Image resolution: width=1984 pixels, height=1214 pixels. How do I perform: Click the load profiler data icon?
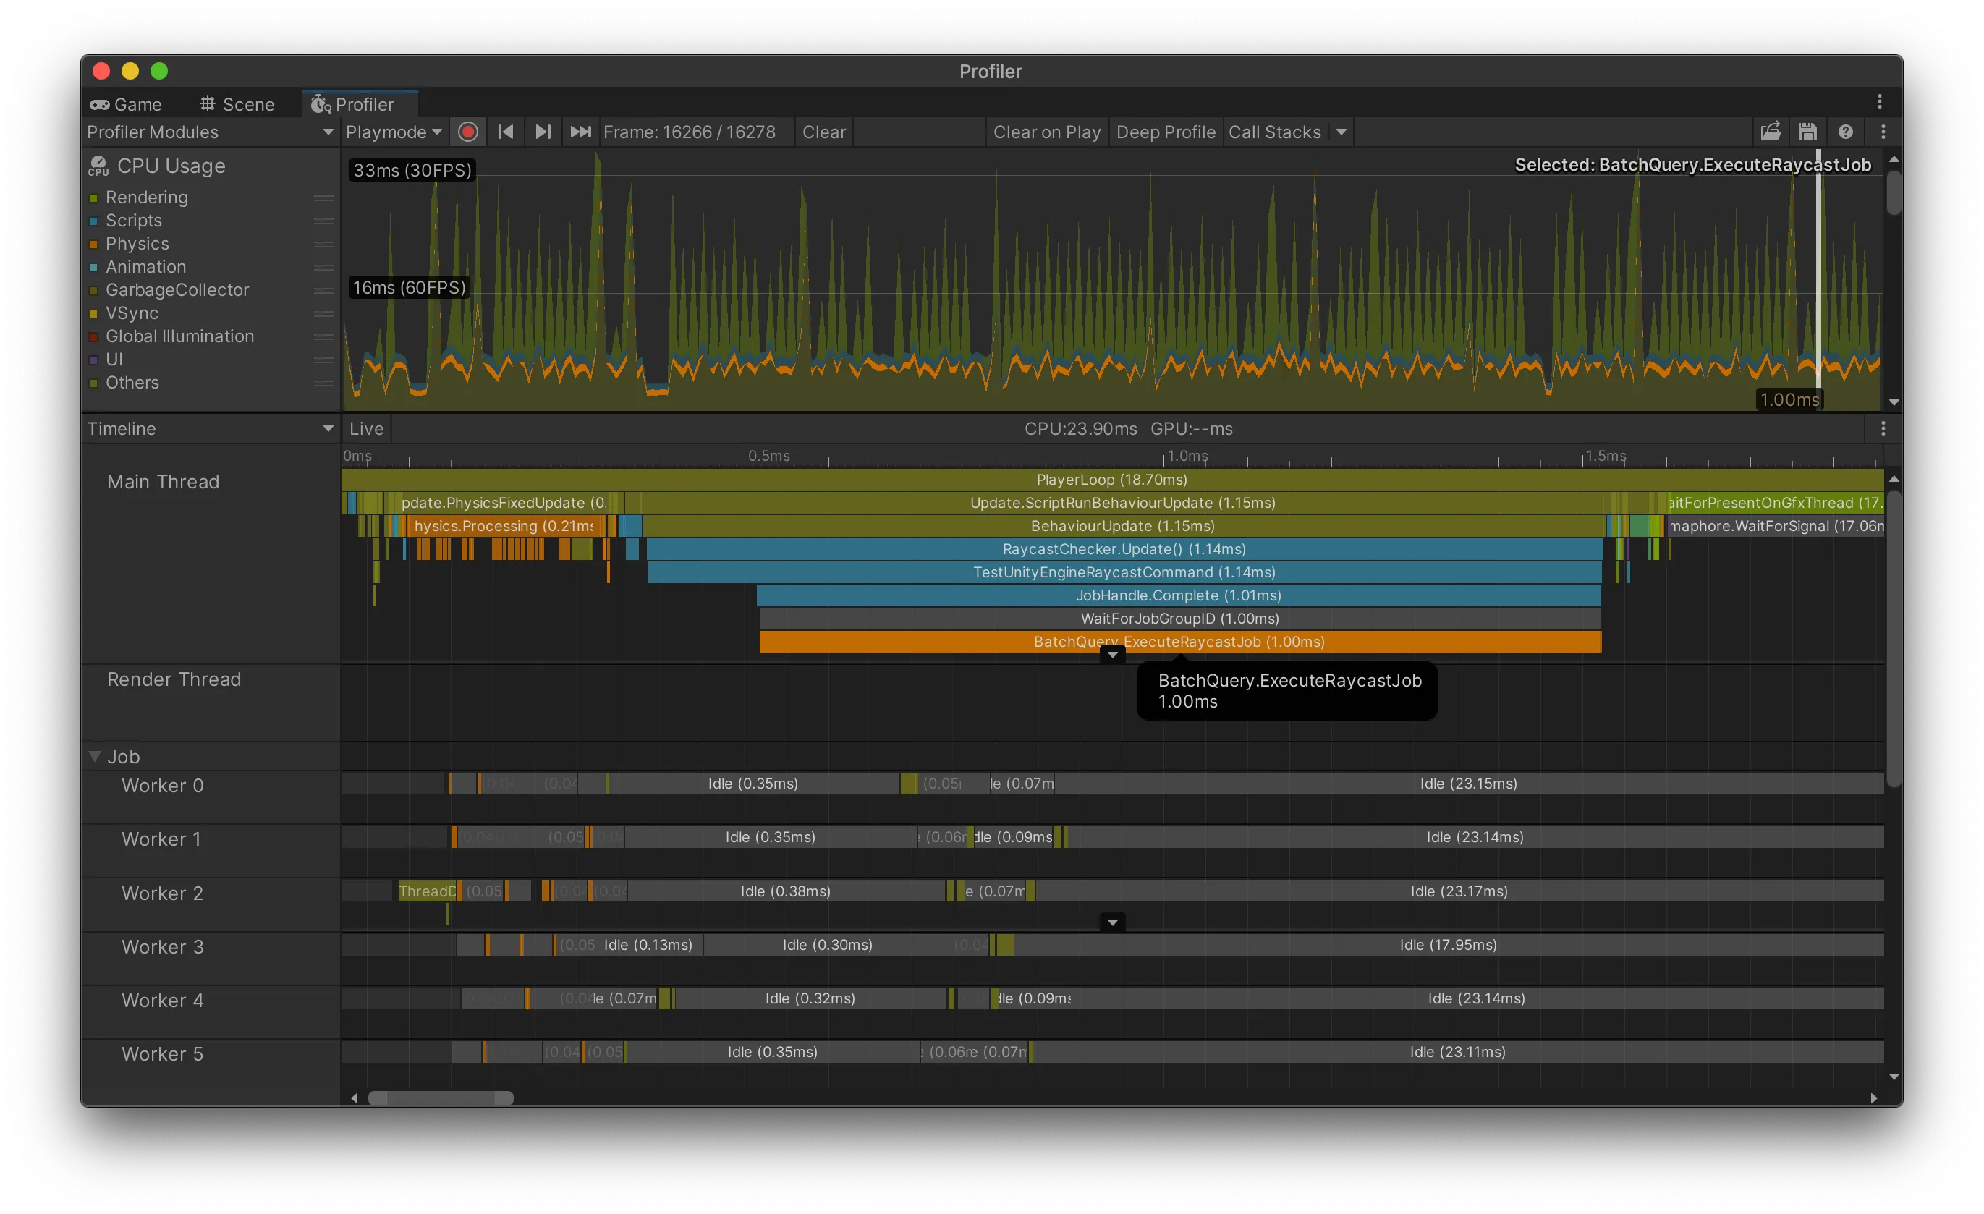coord(1770,132)
